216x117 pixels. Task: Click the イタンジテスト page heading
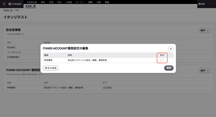pyautogui.click(x=15, y=17)
